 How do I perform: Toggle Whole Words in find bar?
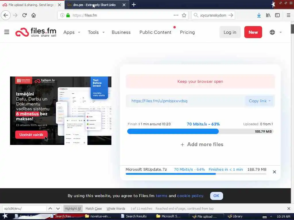[116, 209]
